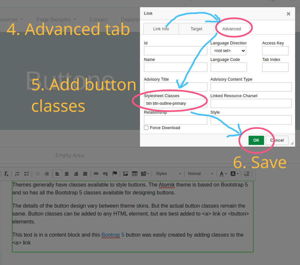Viewport: 300px width, 265px height.
Task: Open the text color picker
Action: coord(223,174)
